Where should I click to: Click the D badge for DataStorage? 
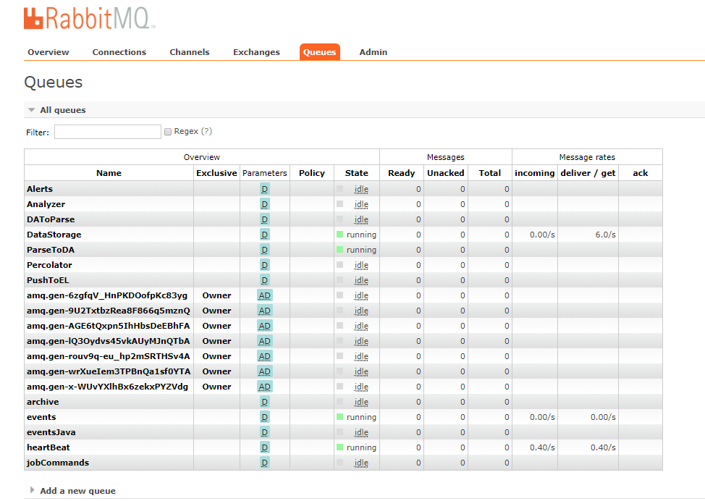[x=265, y=235]
